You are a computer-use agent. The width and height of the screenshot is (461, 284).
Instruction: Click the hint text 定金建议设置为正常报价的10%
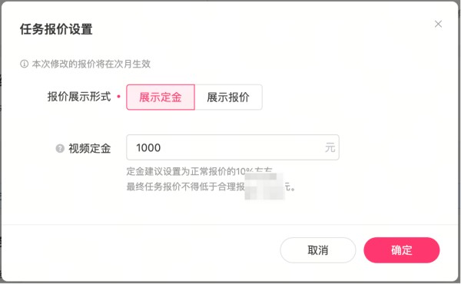[x=190, y=171]
